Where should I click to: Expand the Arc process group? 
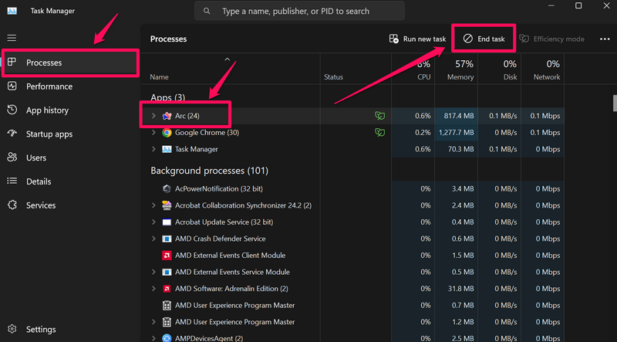154,116
